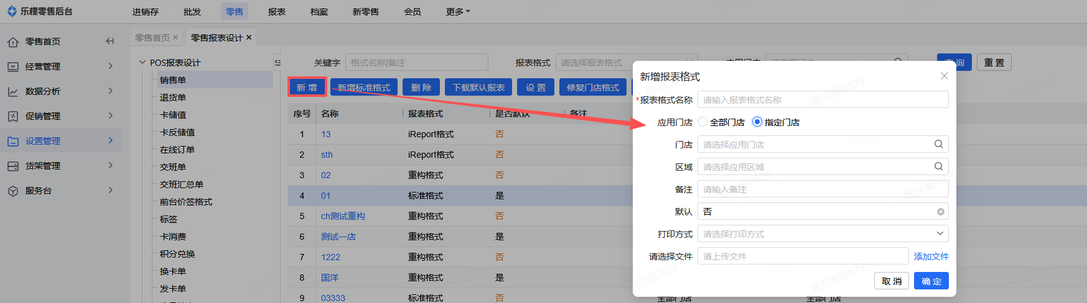Select 全部门店 radio option
The image size is (1087, 303).
pos(703,122)
